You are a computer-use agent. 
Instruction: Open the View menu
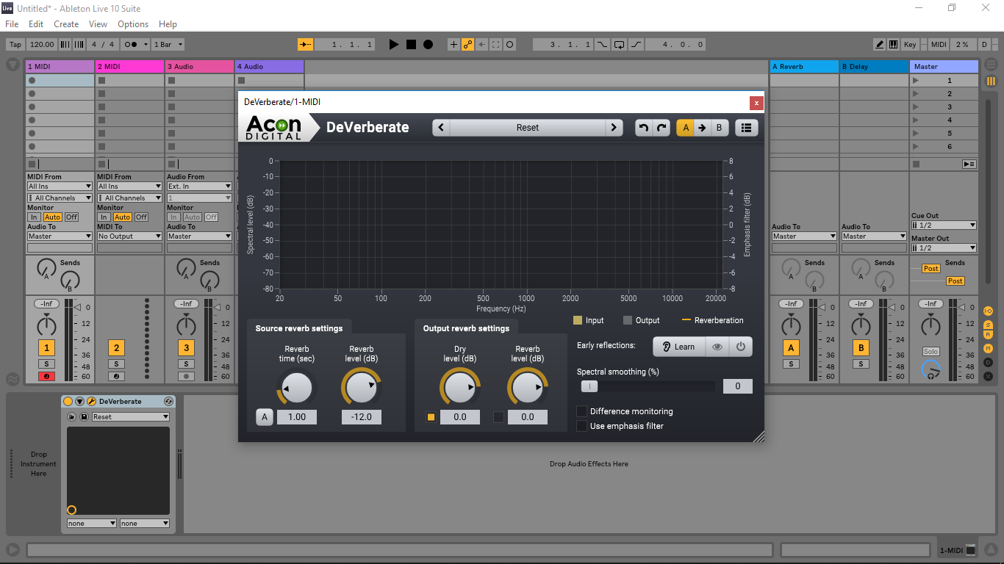pos(98,24)
